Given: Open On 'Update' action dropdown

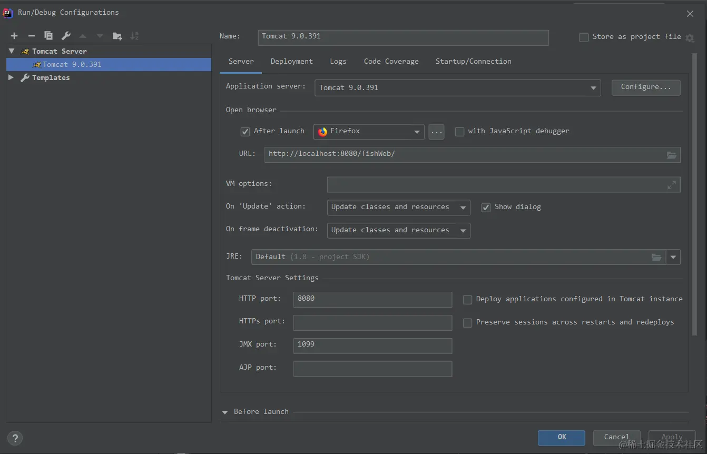Looking at the screenshot, I should tap(398, 208).
